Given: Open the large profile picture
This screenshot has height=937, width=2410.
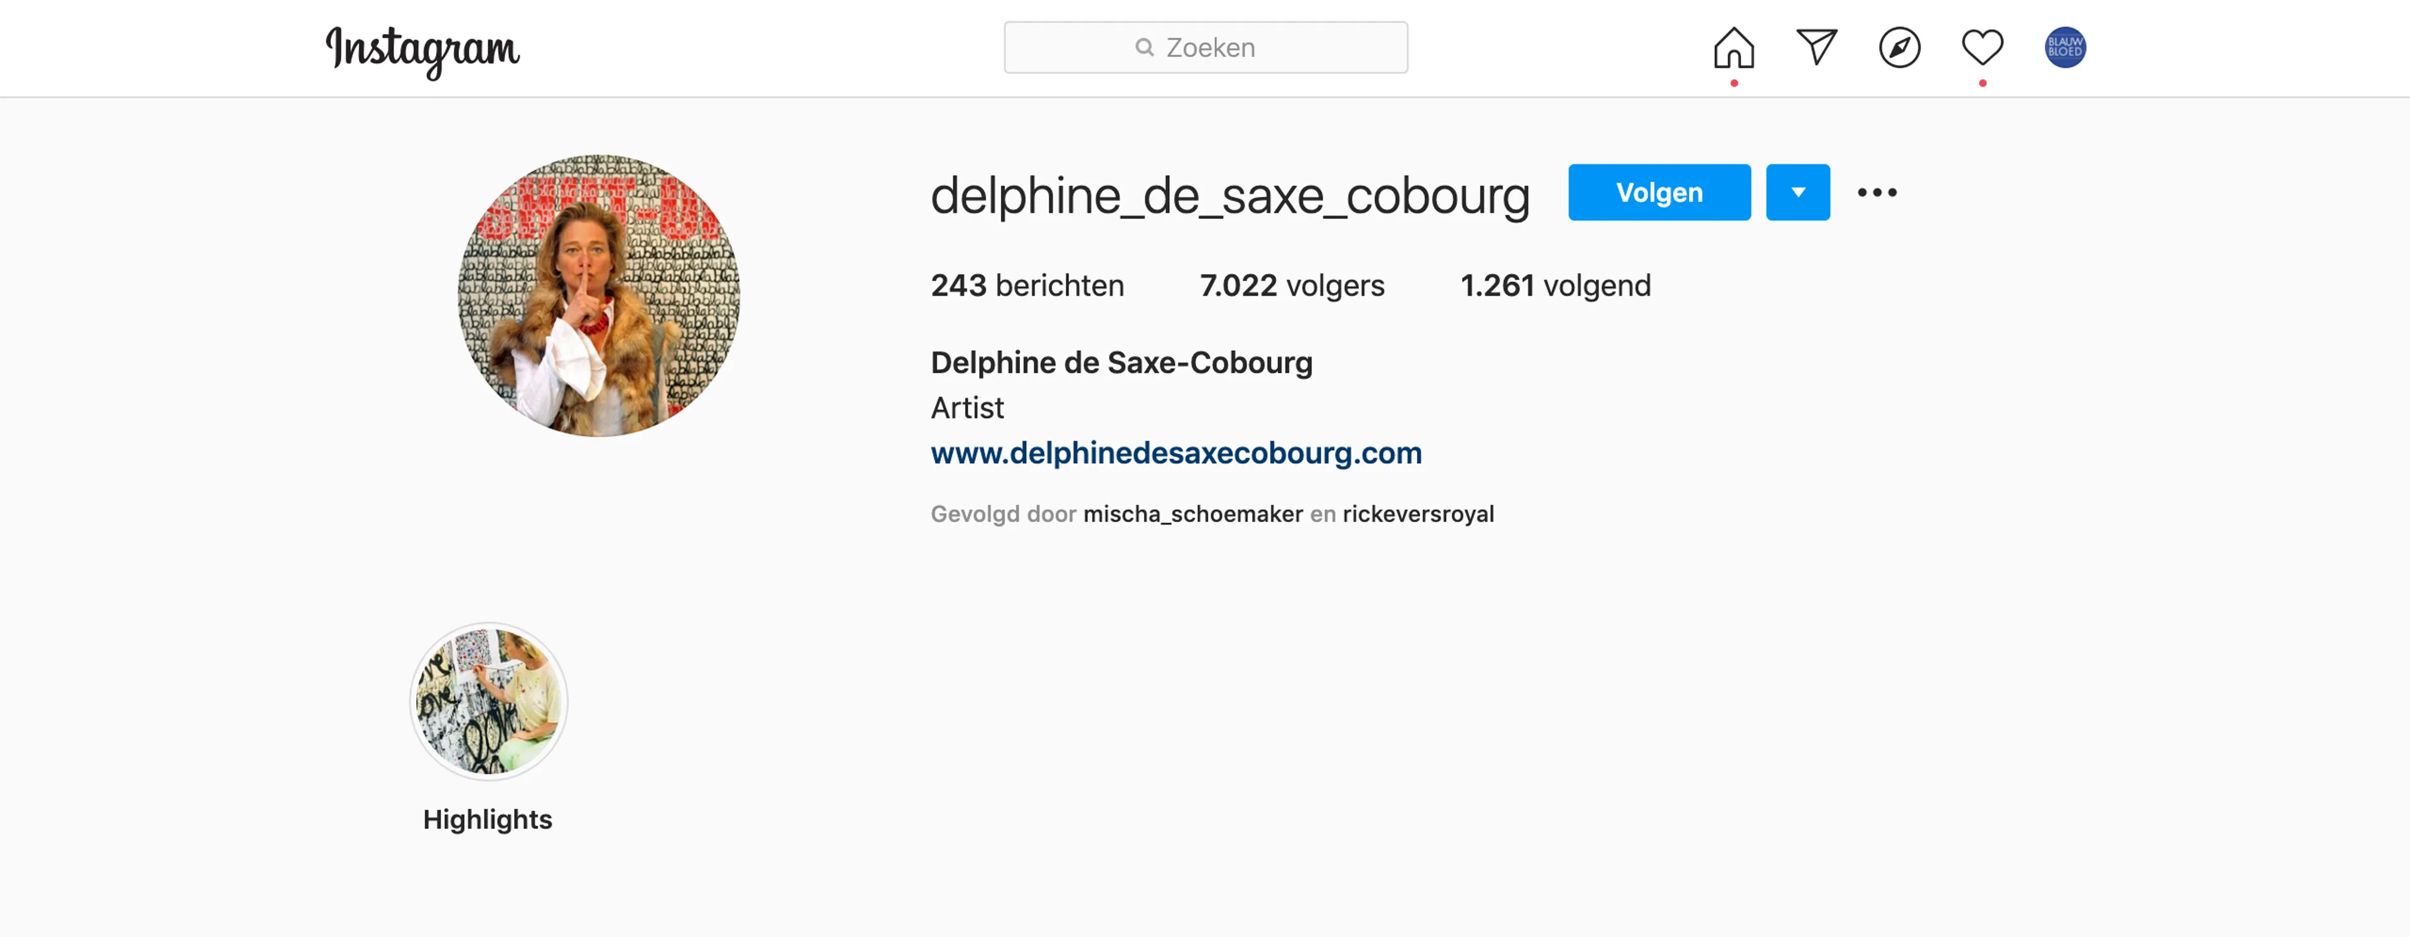Looking at the screenshot, I should coord(599,296).
